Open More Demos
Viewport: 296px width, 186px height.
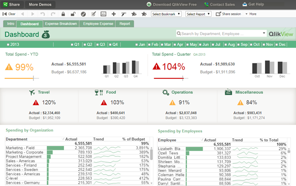click(x=40, y=5)
